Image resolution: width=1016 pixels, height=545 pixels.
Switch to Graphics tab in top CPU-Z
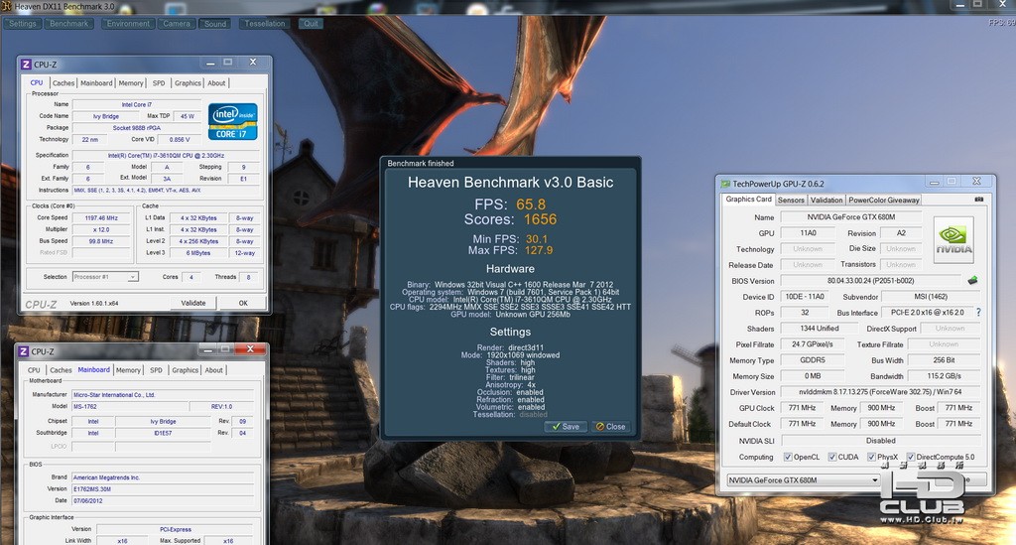188,83
